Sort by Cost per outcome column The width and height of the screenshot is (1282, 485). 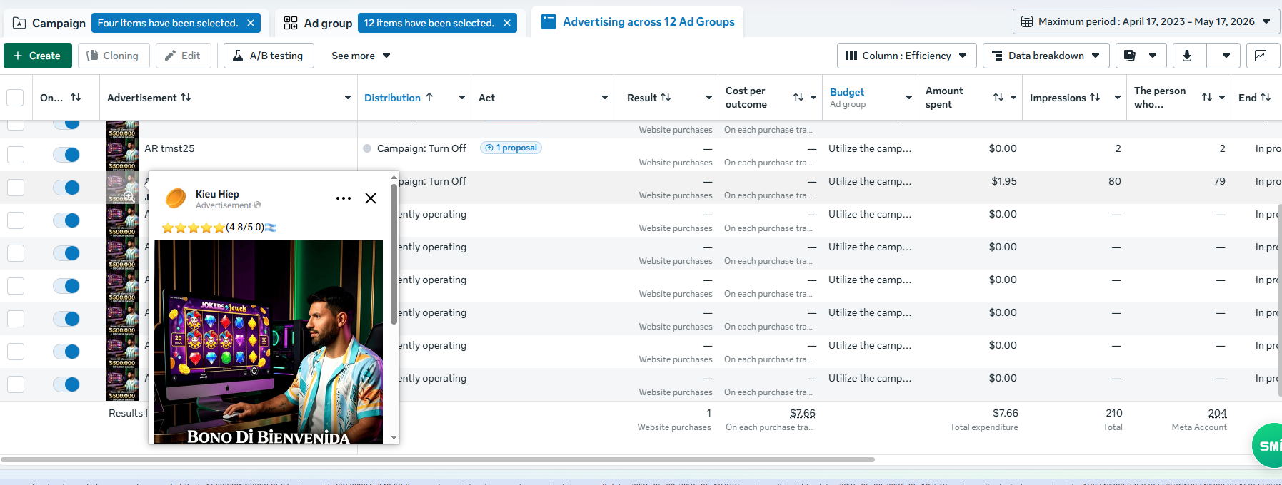point(798,97)
